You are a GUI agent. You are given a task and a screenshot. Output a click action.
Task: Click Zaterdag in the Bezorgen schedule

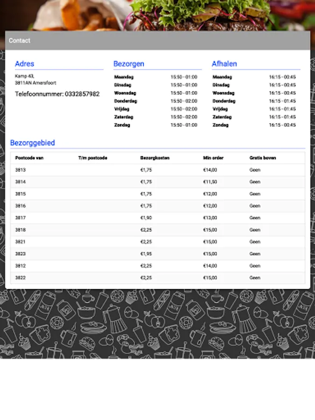(124, 117)
